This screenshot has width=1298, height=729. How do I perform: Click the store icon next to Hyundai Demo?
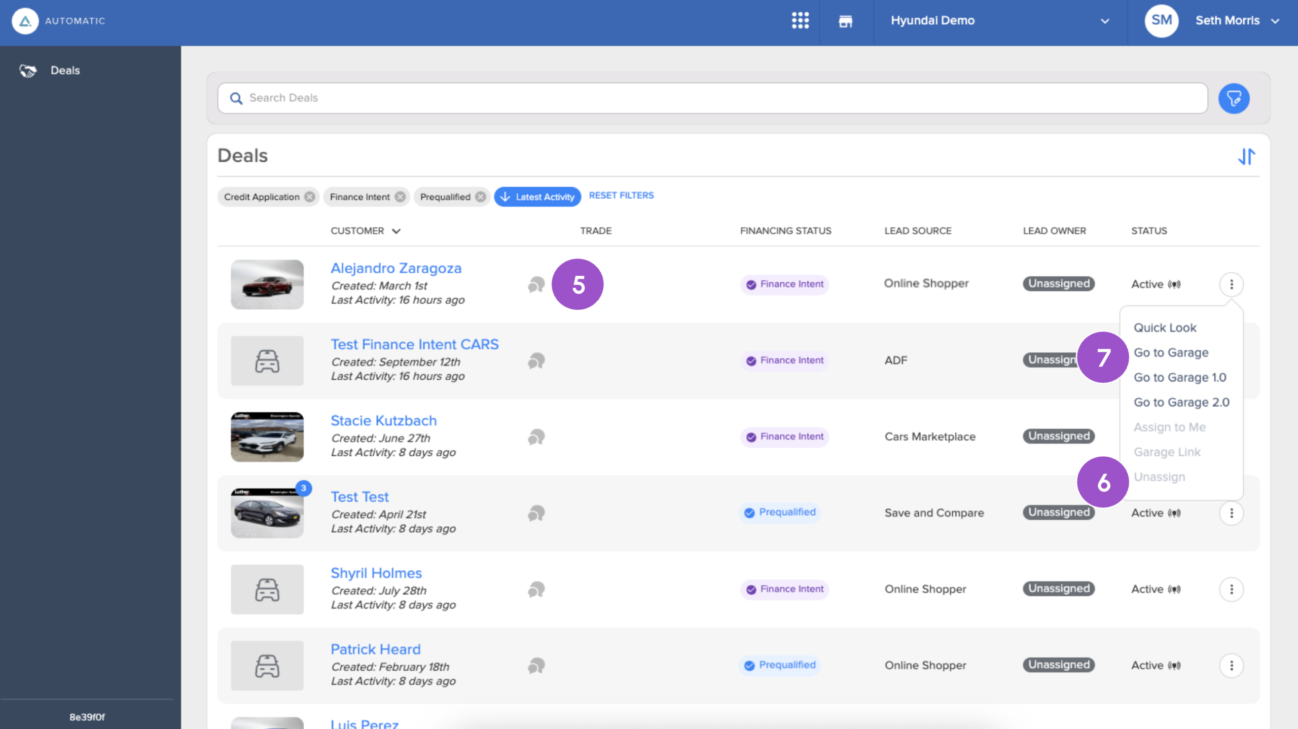click(845, 21)
